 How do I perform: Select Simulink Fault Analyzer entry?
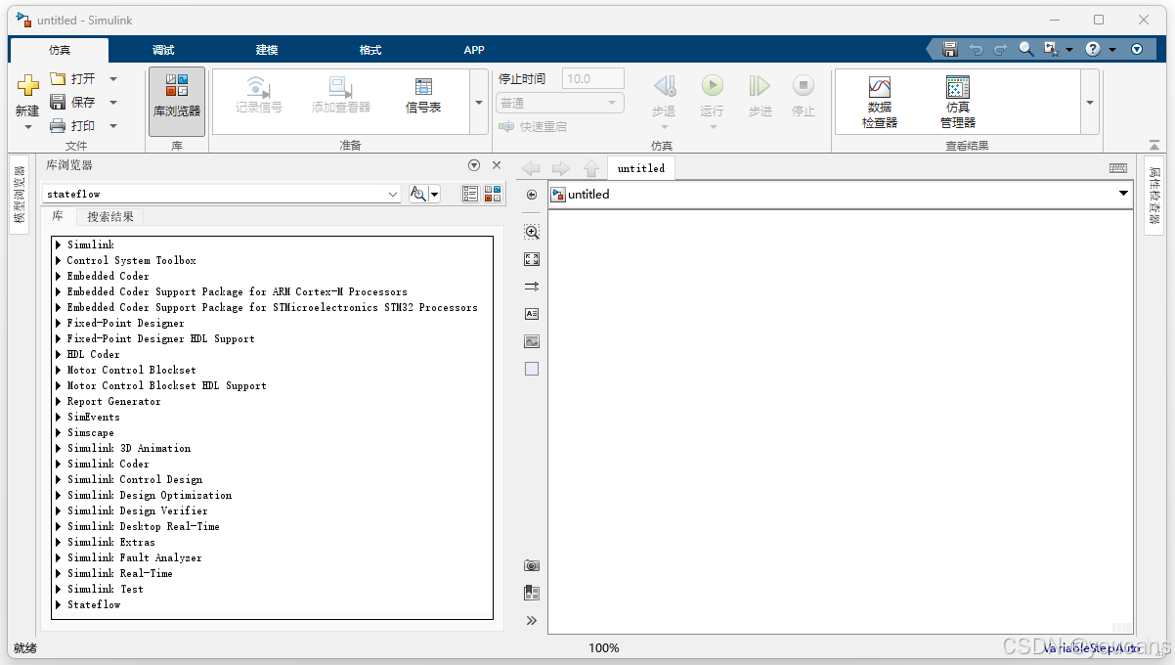135,557
